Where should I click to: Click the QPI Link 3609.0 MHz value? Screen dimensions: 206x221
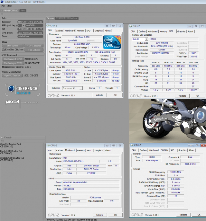[x=71, y=81]
